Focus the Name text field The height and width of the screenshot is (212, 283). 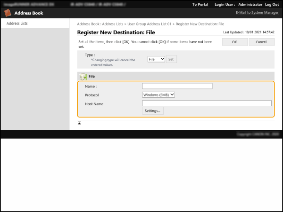(177, 86)
